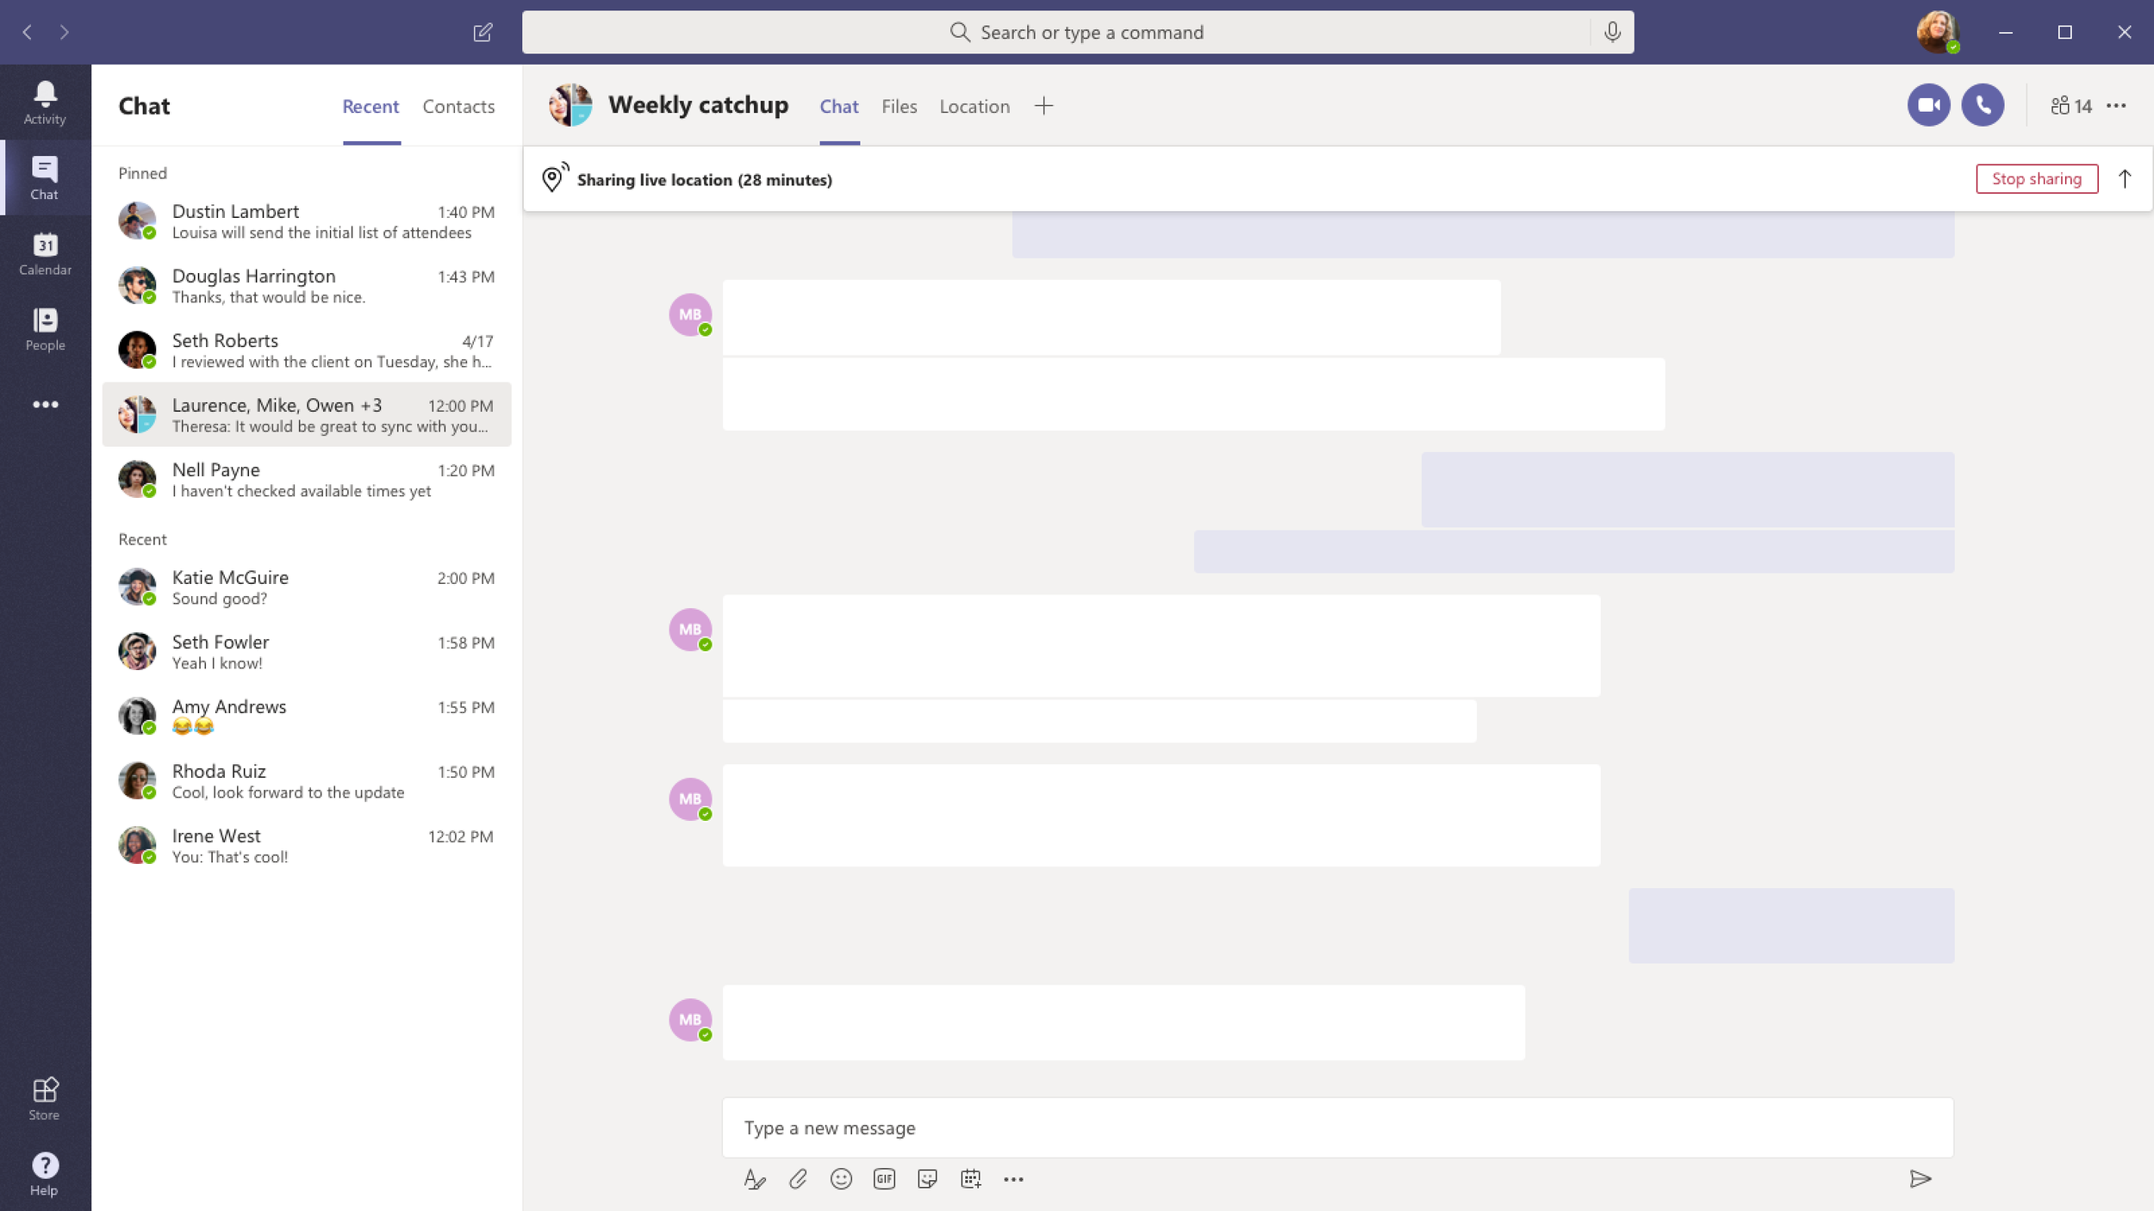This screenshot has width=2154, height=1211.
Task: Add a new tab with the plus button
Action: 1043,105
